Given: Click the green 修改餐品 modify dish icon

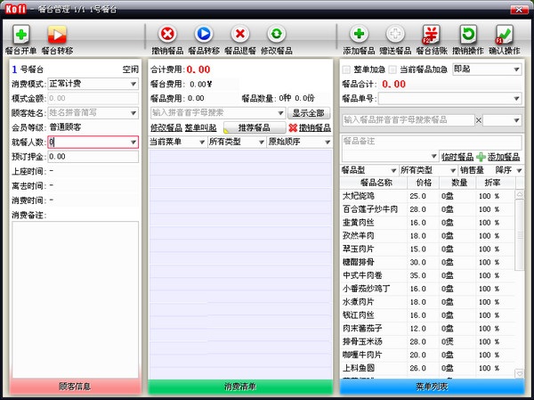Looking at the screenshot, I should (x=276, y=35).
